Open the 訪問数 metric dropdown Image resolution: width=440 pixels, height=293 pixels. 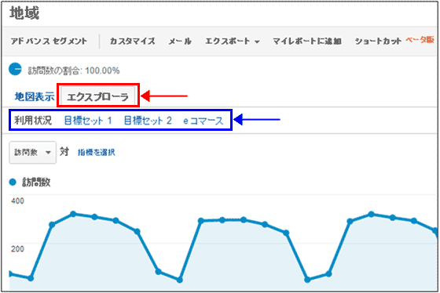click(32, 153)
